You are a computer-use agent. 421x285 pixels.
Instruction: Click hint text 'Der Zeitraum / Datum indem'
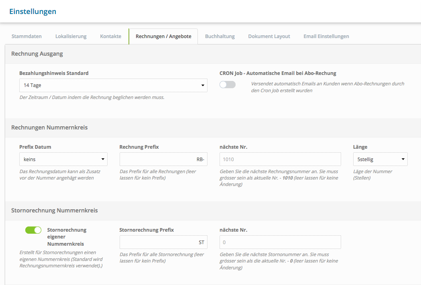click(92, 97)
